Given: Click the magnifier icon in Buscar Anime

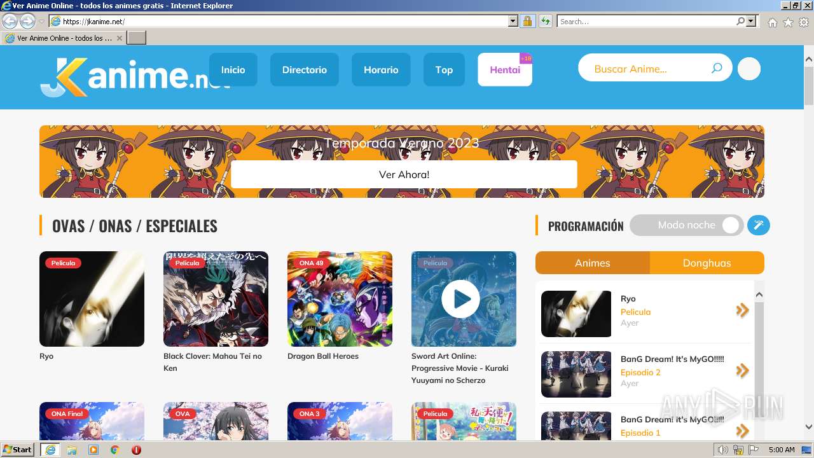Looking at the screenshot, I should click(717, 68).
